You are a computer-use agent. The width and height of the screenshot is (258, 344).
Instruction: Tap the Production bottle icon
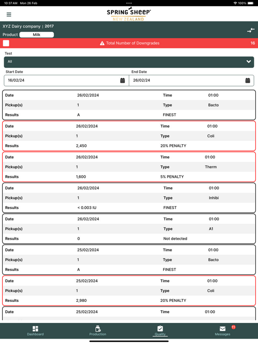coord(98,328)
